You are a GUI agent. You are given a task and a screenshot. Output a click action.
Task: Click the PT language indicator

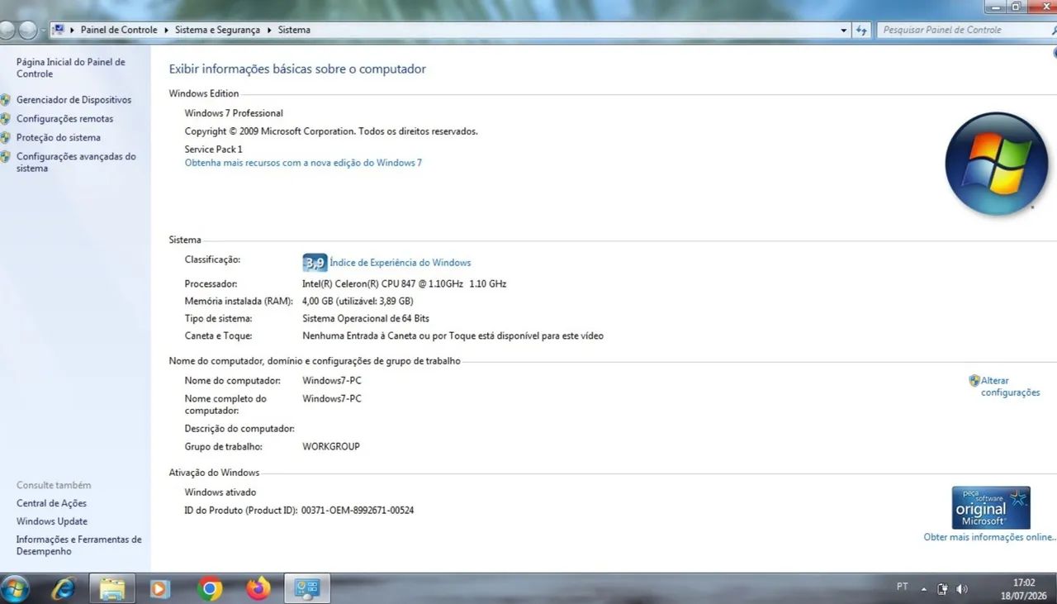point(903,587)
